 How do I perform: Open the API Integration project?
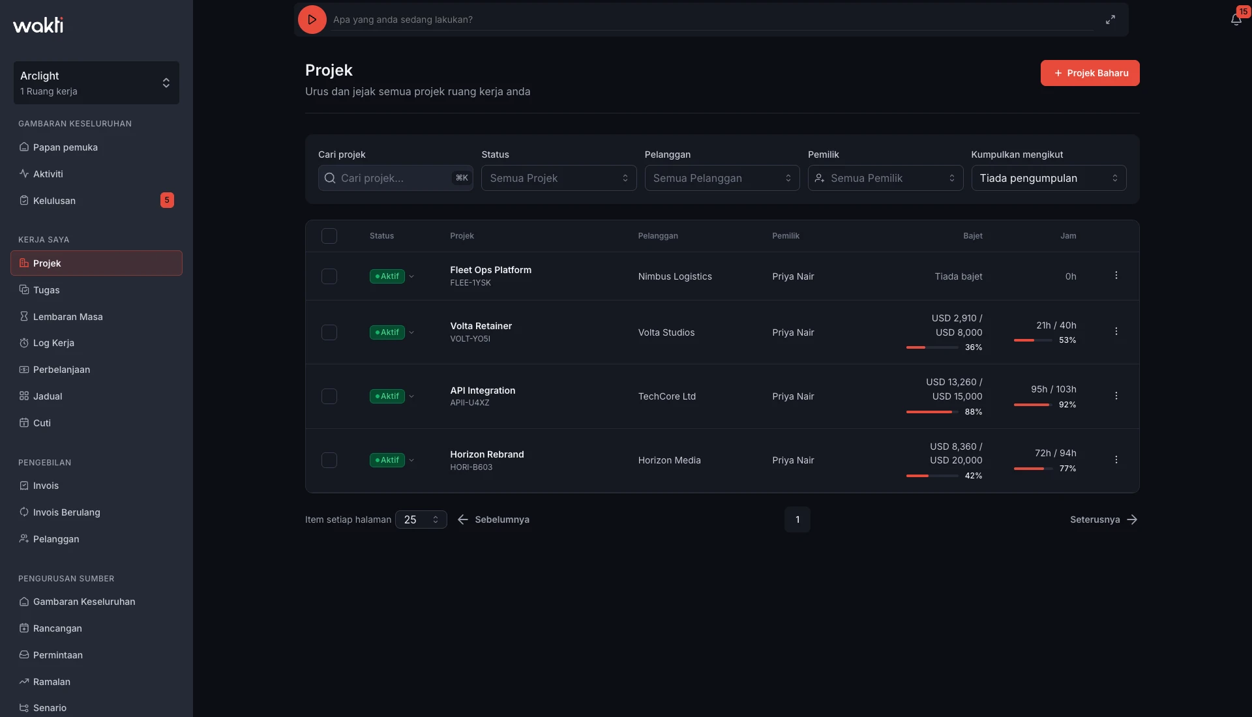pyautogui.click(x=483, y=390)
